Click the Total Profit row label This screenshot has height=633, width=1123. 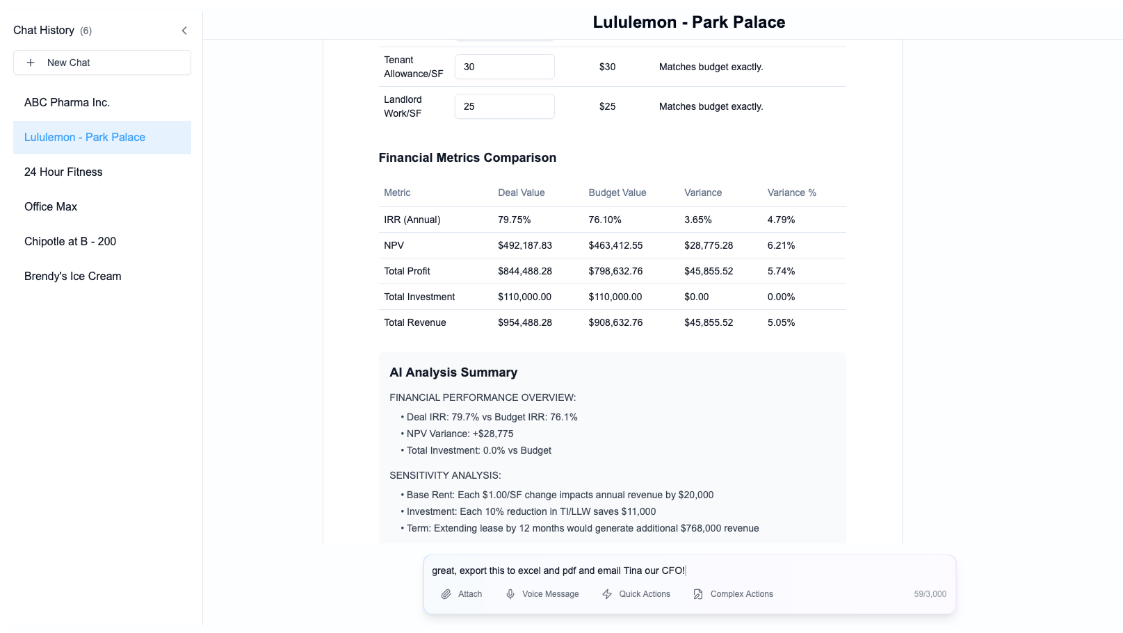coord(407,271)
